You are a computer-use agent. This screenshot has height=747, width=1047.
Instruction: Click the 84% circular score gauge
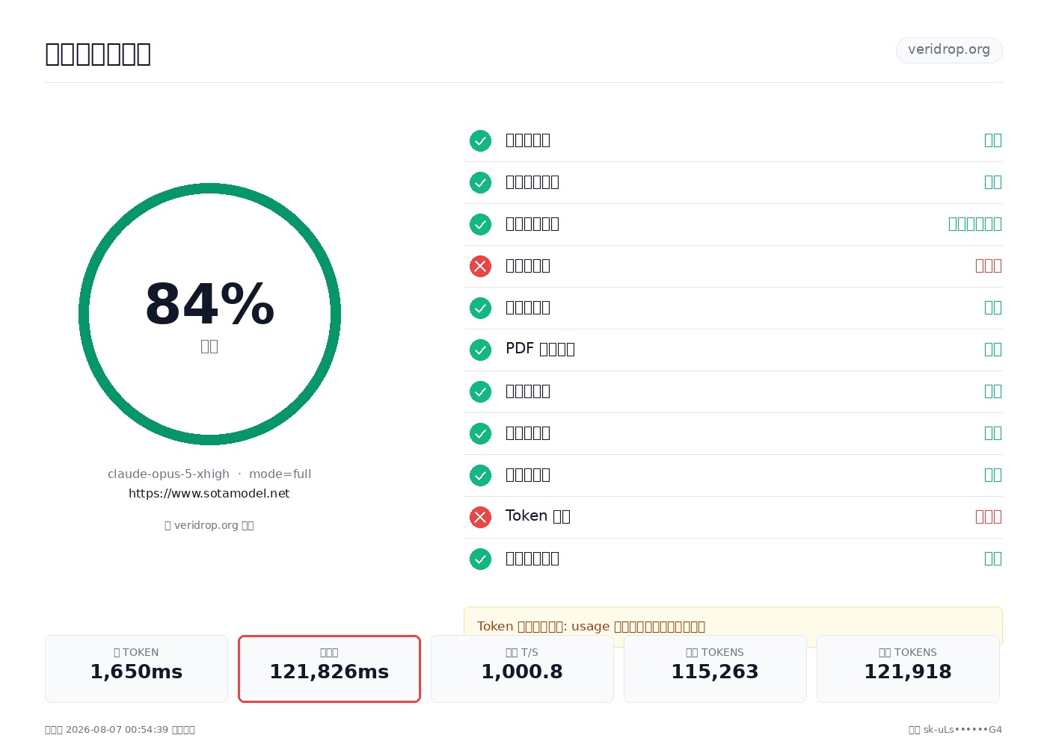(x=209, y=314)
